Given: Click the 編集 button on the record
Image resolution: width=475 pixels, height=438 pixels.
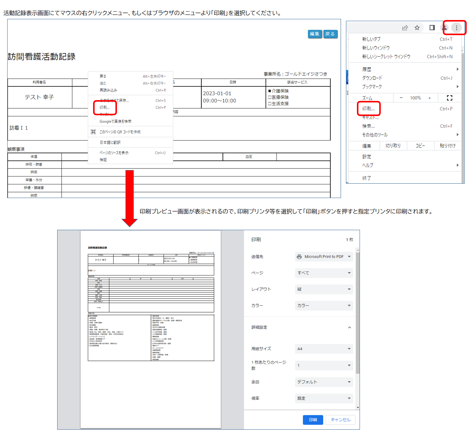Looking at the screenshot, I should pyautogui.click(x=315, y=34).
